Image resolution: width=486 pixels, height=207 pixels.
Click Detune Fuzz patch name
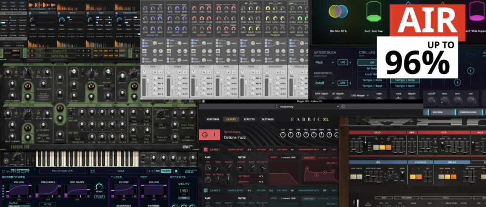[235, 137]
